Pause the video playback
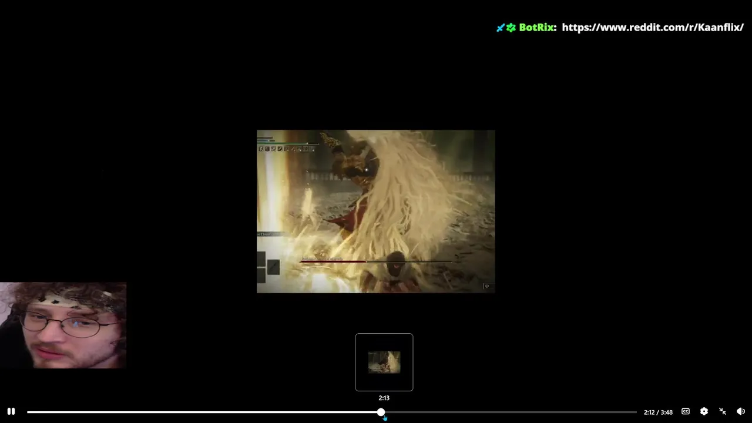 point(11,412)
